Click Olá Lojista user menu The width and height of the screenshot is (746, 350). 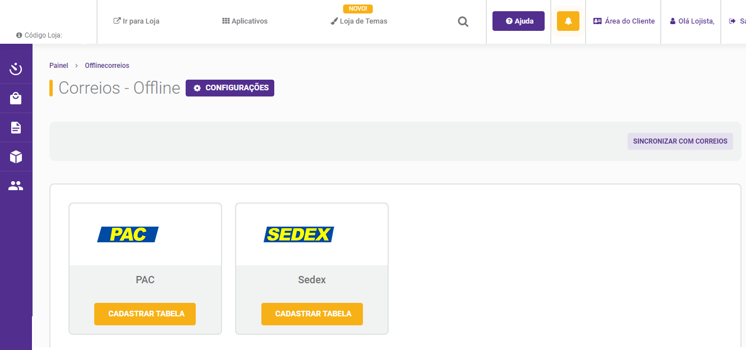click(x=692, y=21)
